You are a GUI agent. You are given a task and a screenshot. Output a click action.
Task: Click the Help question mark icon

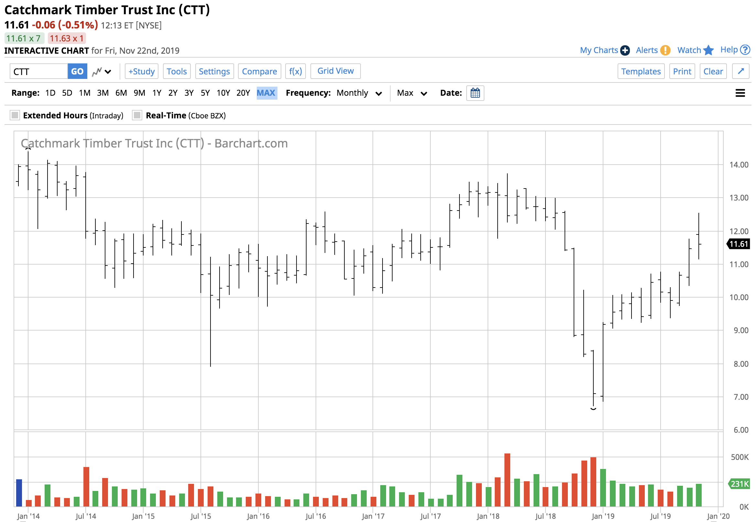tap(745, 50)
